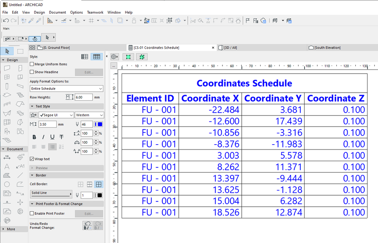Click the Row Heights input field
378x243 pixels.
tap(83, 97)
